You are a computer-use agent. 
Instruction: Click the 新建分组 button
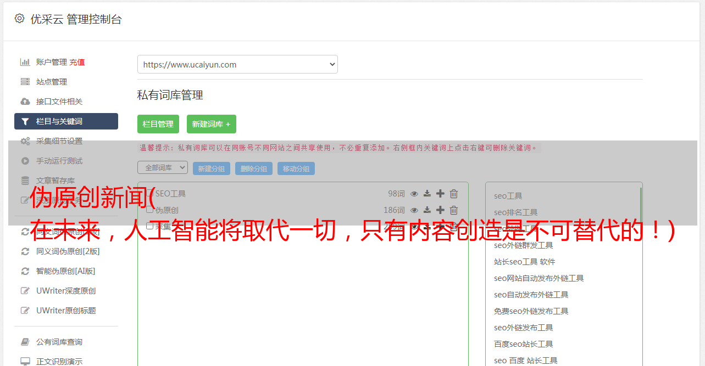[212, 168]
